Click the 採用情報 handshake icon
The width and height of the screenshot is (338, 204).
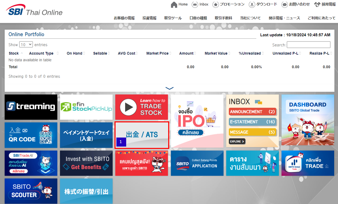[x=317, y=4]
